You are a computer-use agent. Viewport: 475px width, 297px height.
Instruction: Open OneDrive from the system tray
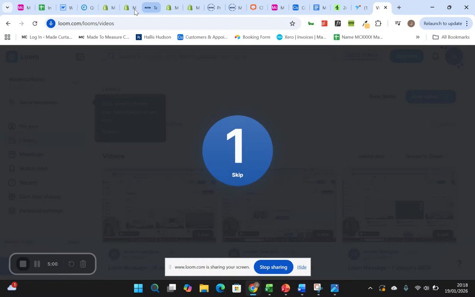(x=394, y=288)
